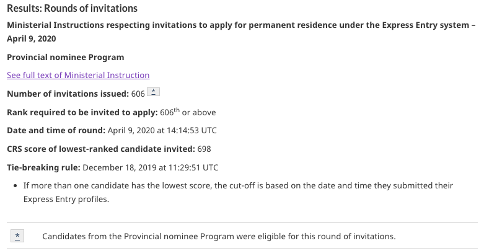The height and width of the screenshot is (251, 484).
Task: Click the footnote asterisk beside 606 invitations
Action: tap(156, 93)
